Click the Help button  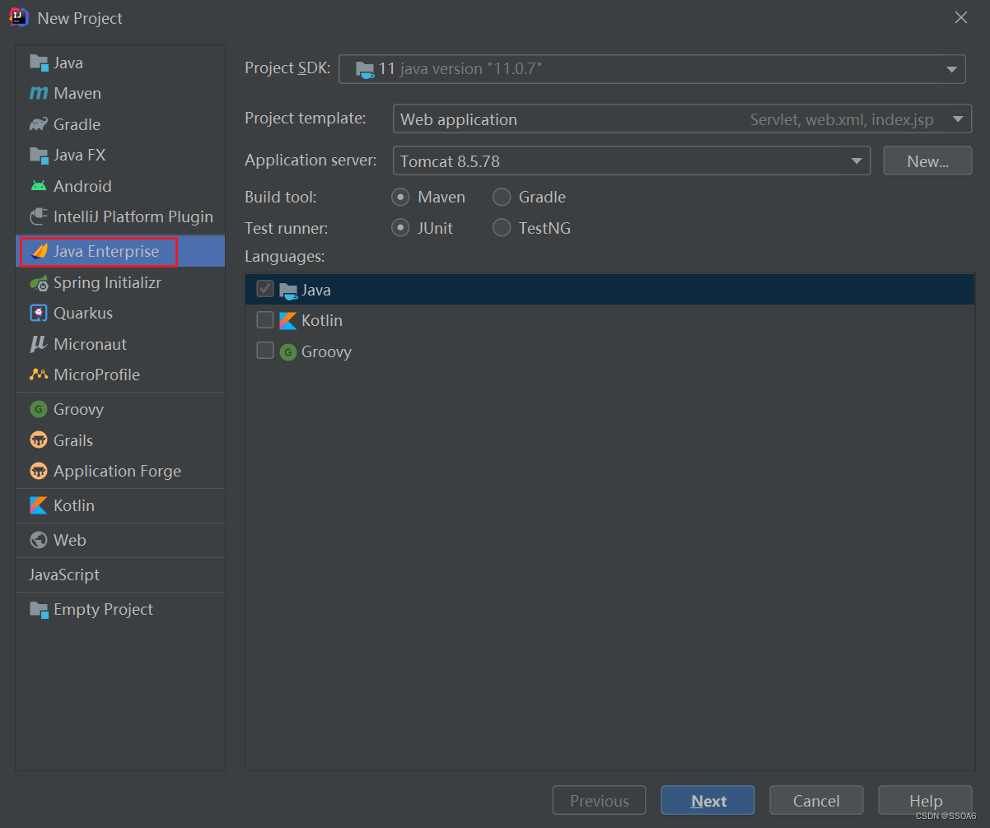[x=925, y=800]
